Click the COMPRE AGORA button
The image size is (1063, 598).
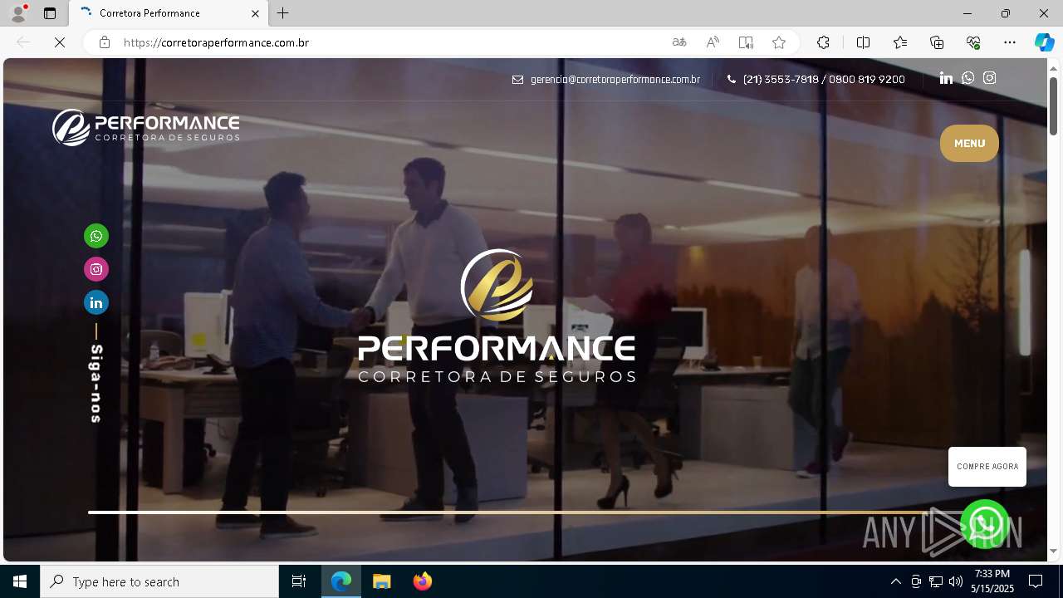pyautogui.click(x=987, y=467)
